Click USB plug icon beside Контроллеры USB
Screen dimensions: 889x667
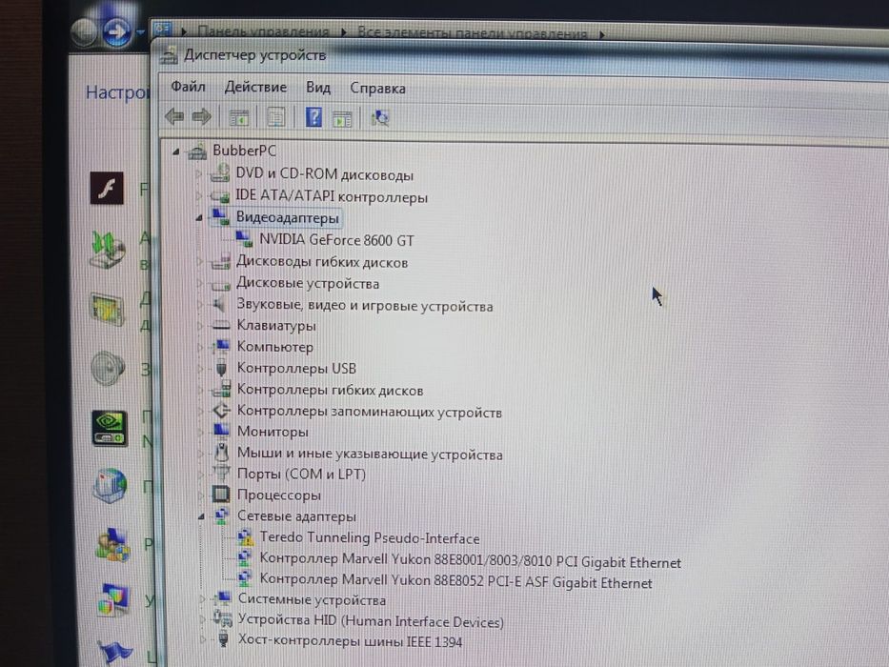[222, 368]
